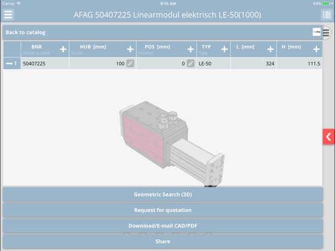335x251 pixels.
Task: Open Request for quotation
Action: (x=163, y=210)
